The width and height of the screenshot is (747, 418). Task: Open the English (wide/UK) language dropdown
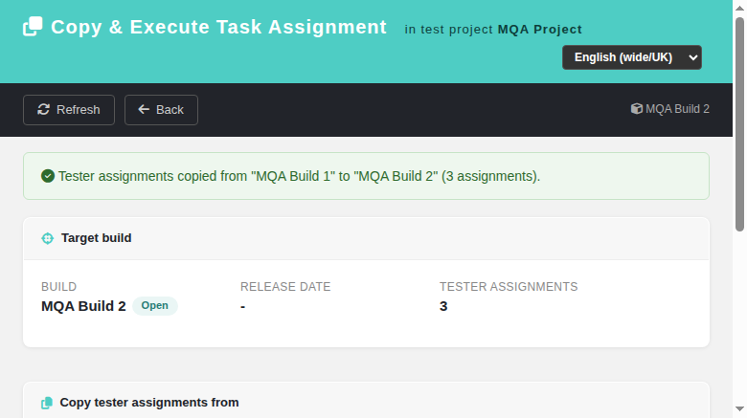(632, 57)
